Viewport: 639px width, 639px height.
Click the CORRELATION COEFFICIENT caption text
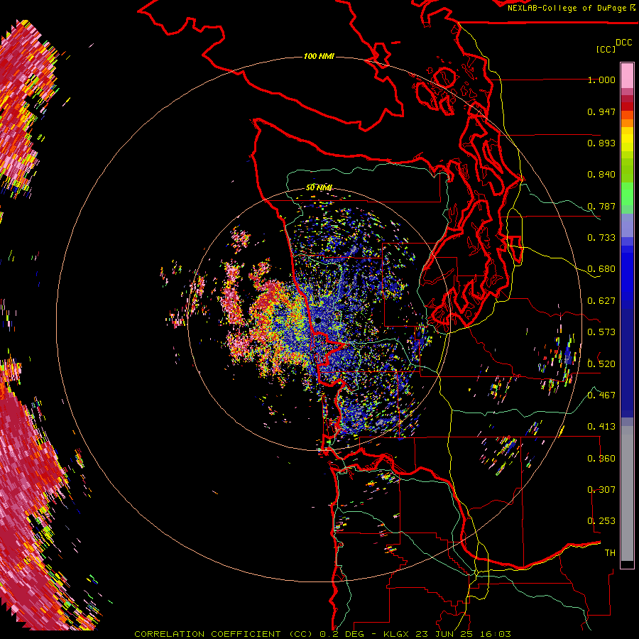207,634
